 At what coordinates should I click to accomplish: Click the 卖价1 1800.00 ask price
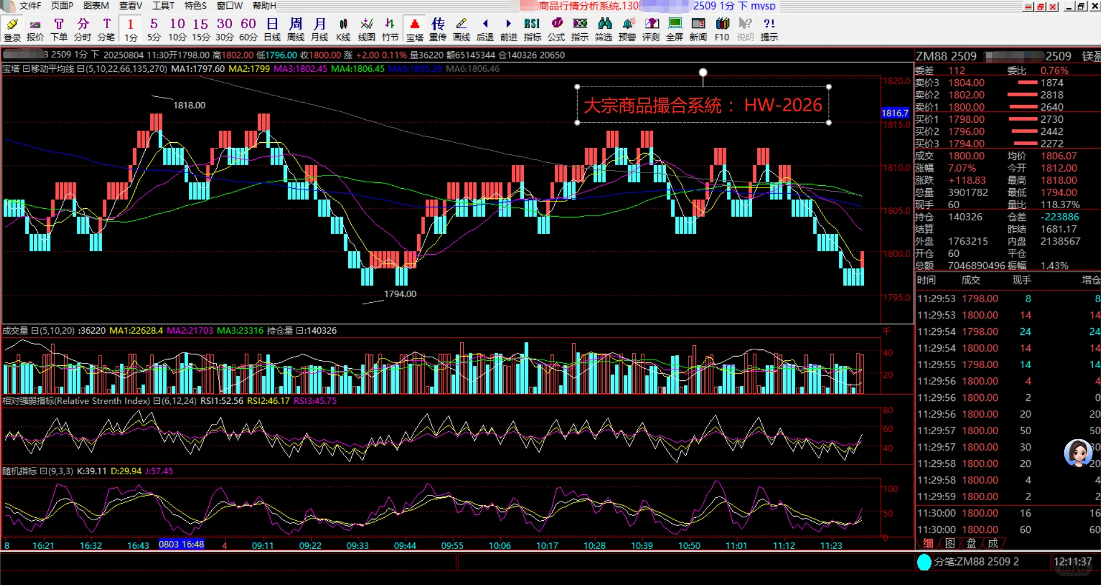[966, 107]
